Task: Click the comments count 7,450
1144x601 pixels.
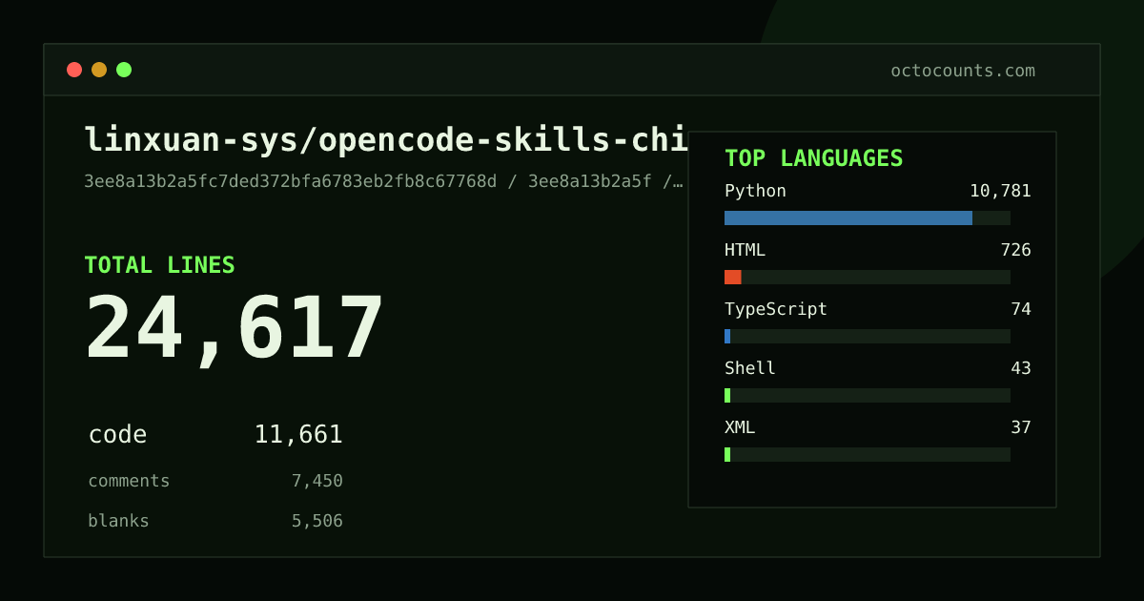Action: pyautogui.click(x=317, y=481)
